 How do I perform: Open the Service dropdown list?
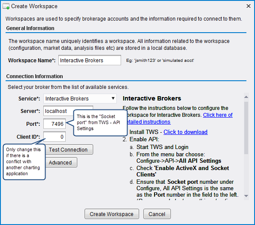[80, 99]
